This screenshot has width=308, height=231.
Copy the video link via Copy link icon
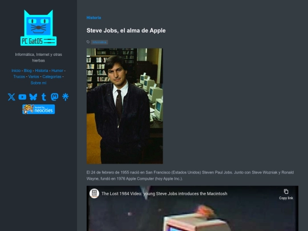coord(286,194)
